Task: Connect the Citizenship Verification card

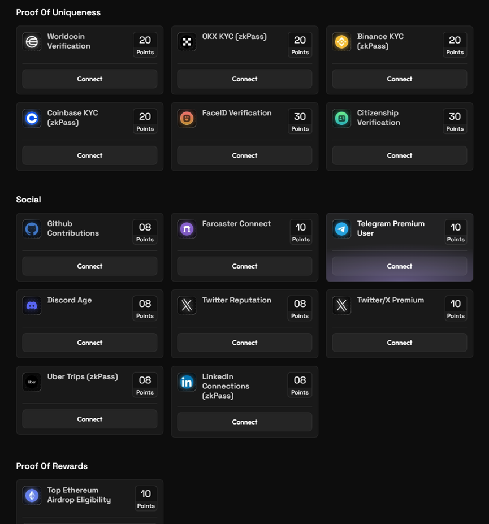Action: click(x=399, y=155)
